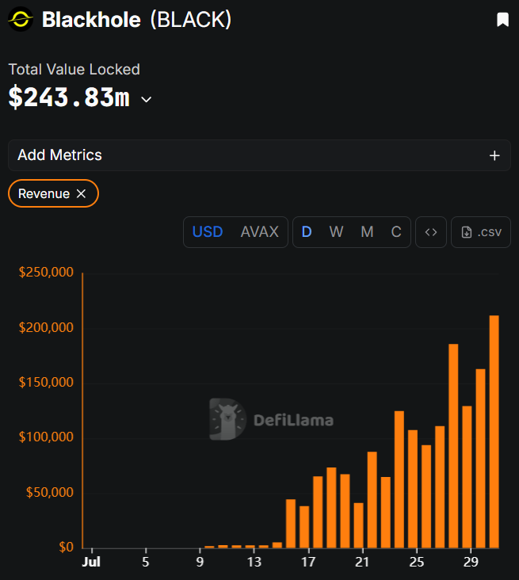This screenshot has height=580, width=519.
Task: Select cumulative C view
Action: coord(396,232)
